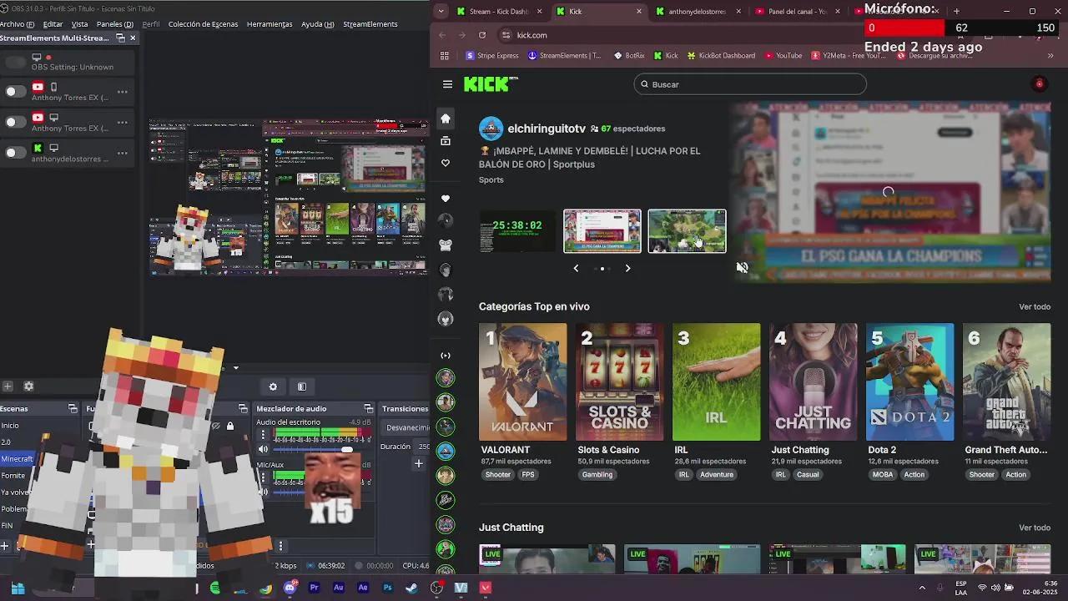The width and height of the screenshot is (1068, 601).
Task: Open OBS preview settings gear icon
Action: (273, 386)
